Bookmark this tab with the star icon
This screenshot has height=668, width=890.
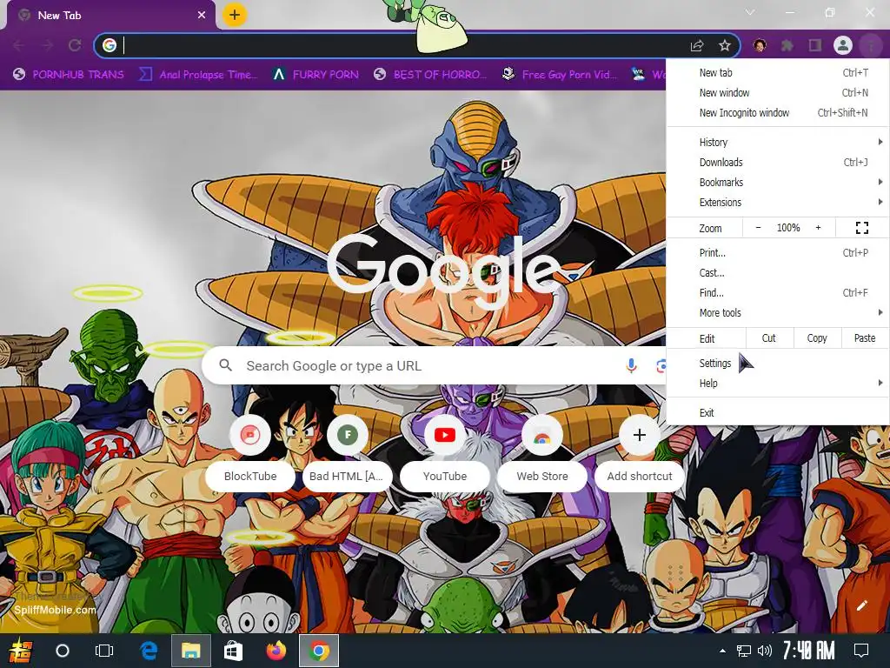724,45
